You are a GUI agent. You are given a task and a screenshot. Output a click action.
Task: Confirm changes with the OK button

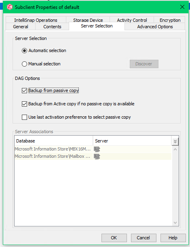click(114, 238)
